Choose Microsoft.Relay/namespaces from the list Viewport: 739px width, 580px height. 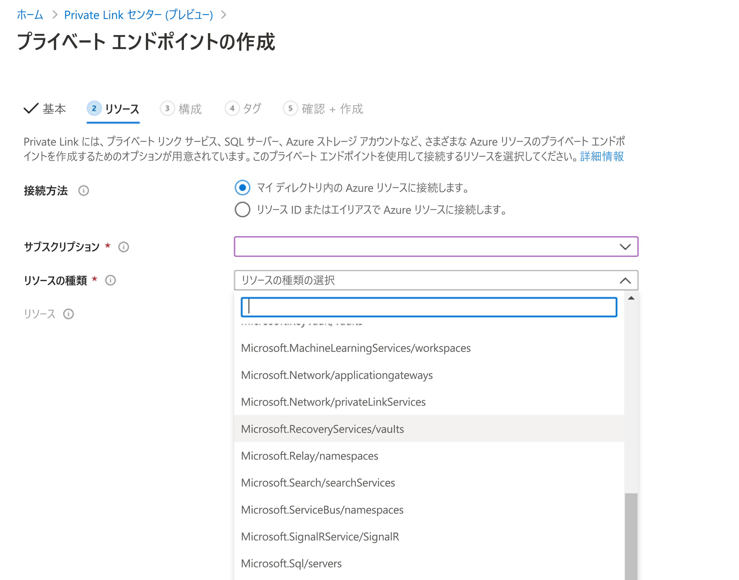pyautogui.click(x=429, y=456)
